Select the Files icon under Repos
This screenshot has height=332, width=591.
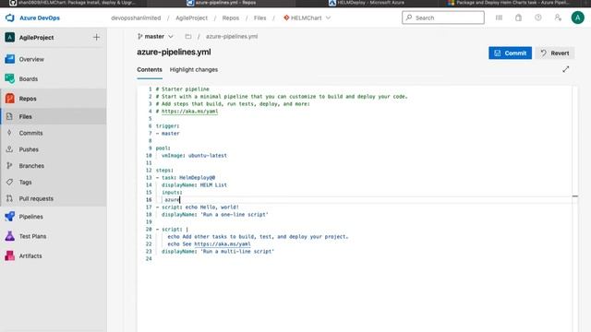(9, 116)
